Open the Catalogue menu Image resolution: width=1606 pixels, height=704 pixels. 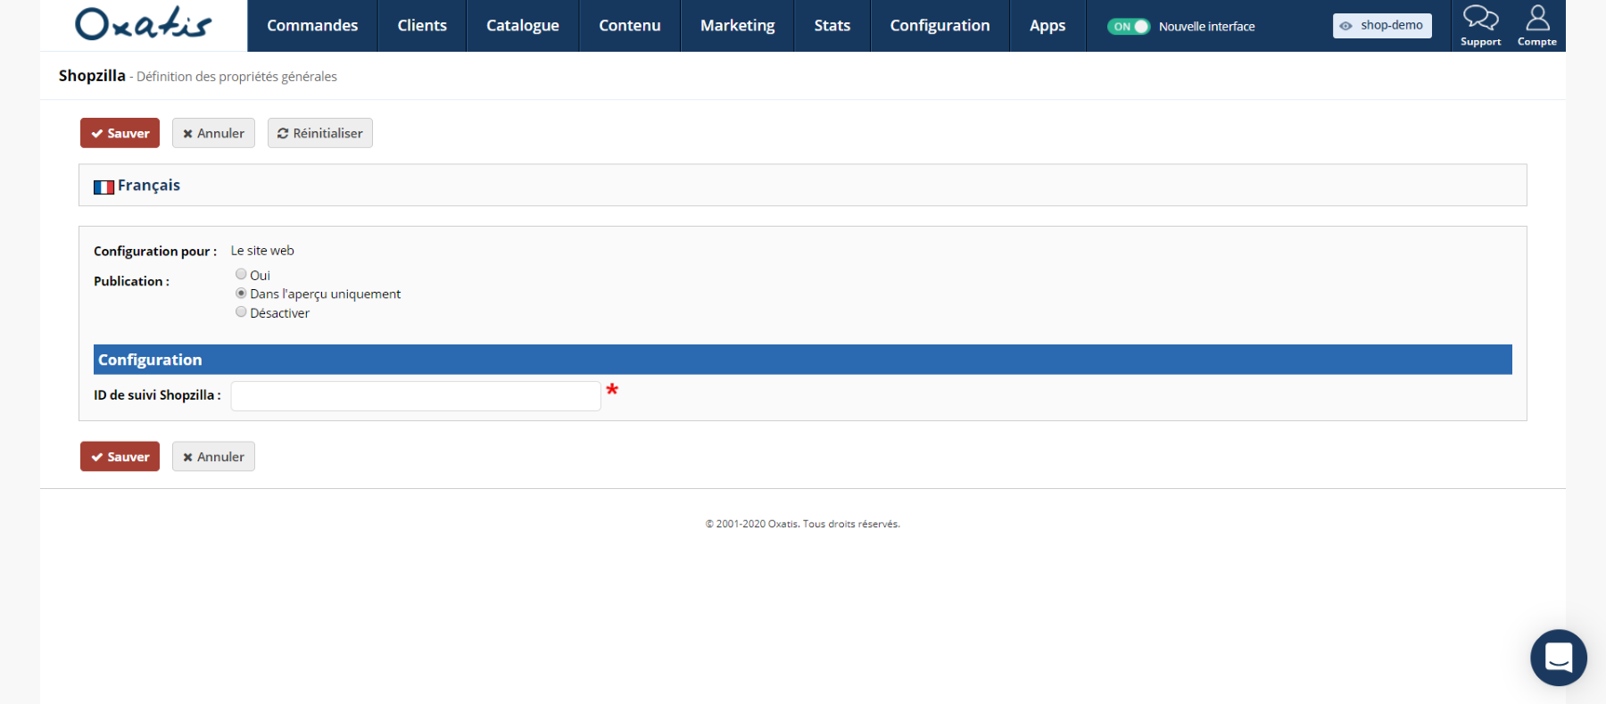click(522, 26)
